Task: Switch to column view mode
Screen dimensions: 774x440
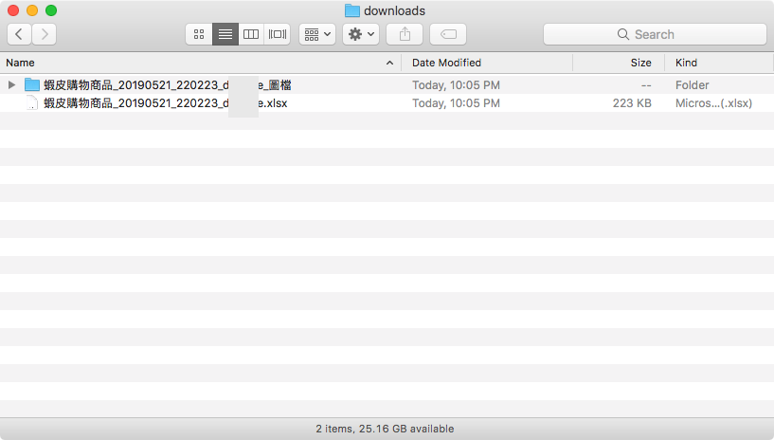Action: [251, 34]
